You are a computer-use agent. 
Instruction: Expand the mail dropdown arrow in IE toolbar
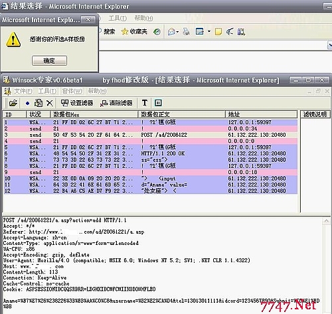[177, 32]
